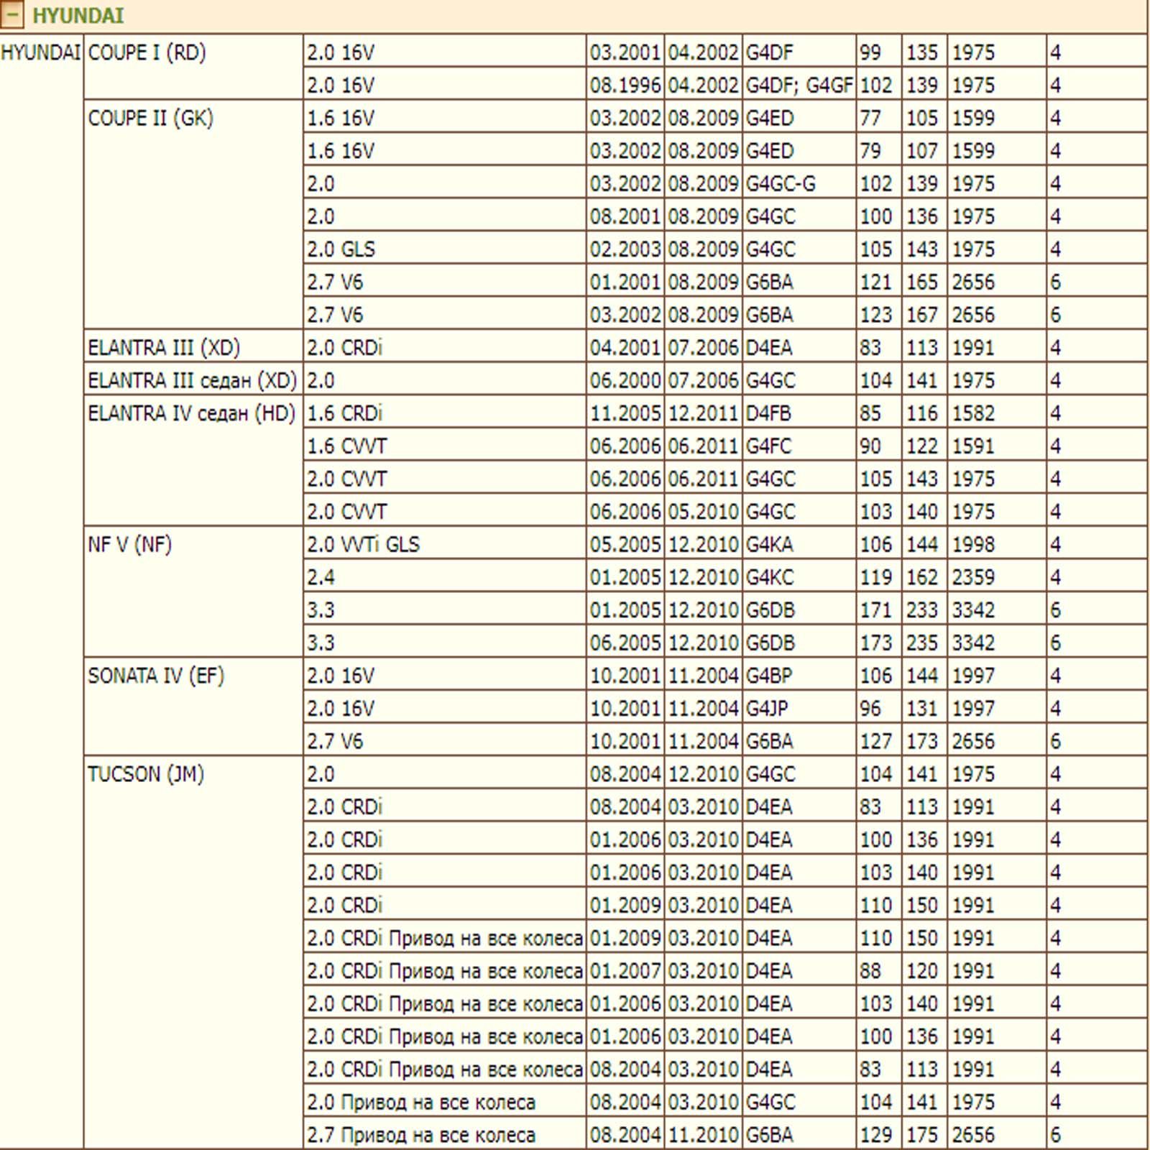Select the G4KA engine code cell
Viewport: 1150px width, 1150px height.
coord(769,545)
